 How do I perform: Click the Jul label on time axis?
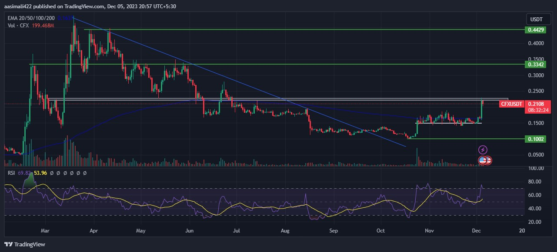tap(237, 231)
